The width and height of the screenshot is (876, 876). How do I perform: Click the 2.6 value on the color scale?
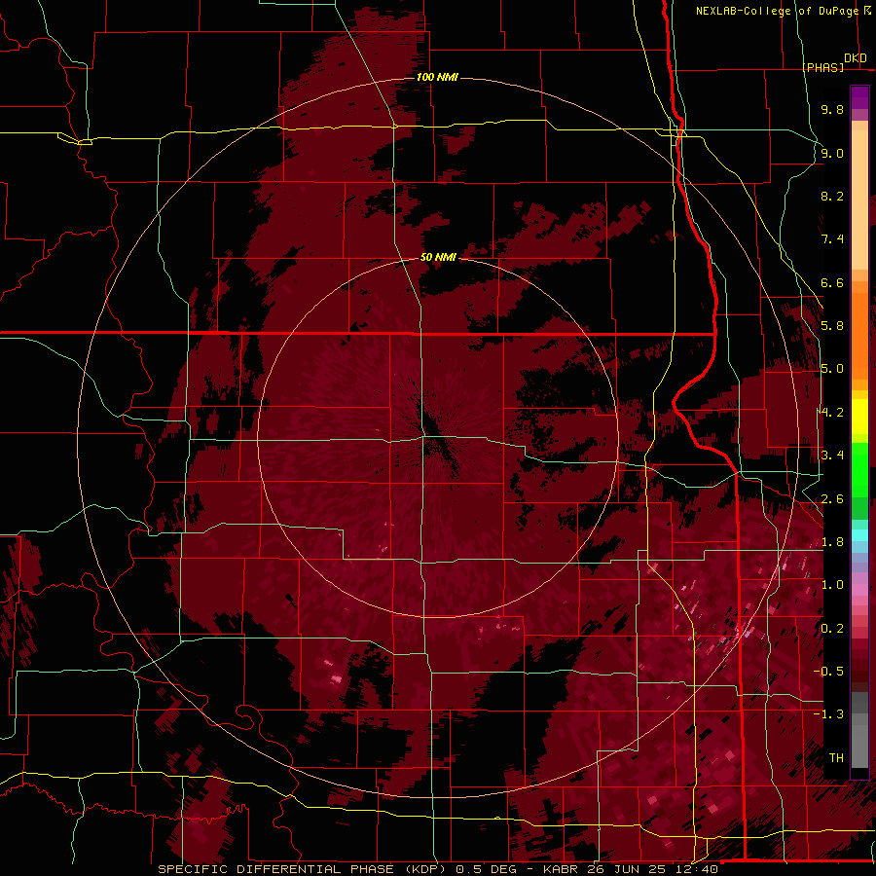832,499
